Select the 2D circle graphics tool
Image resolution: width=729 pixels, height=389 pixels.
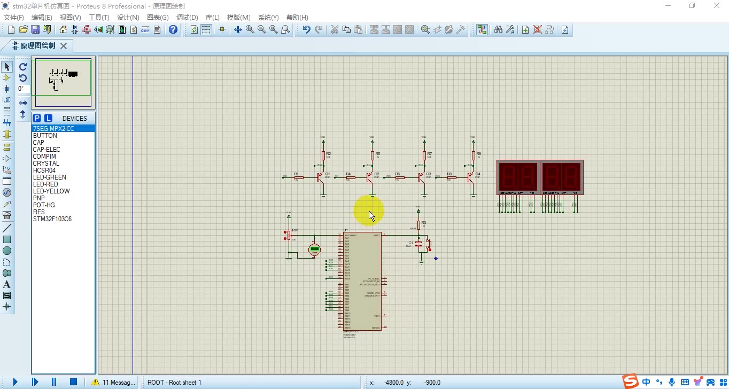7,251
